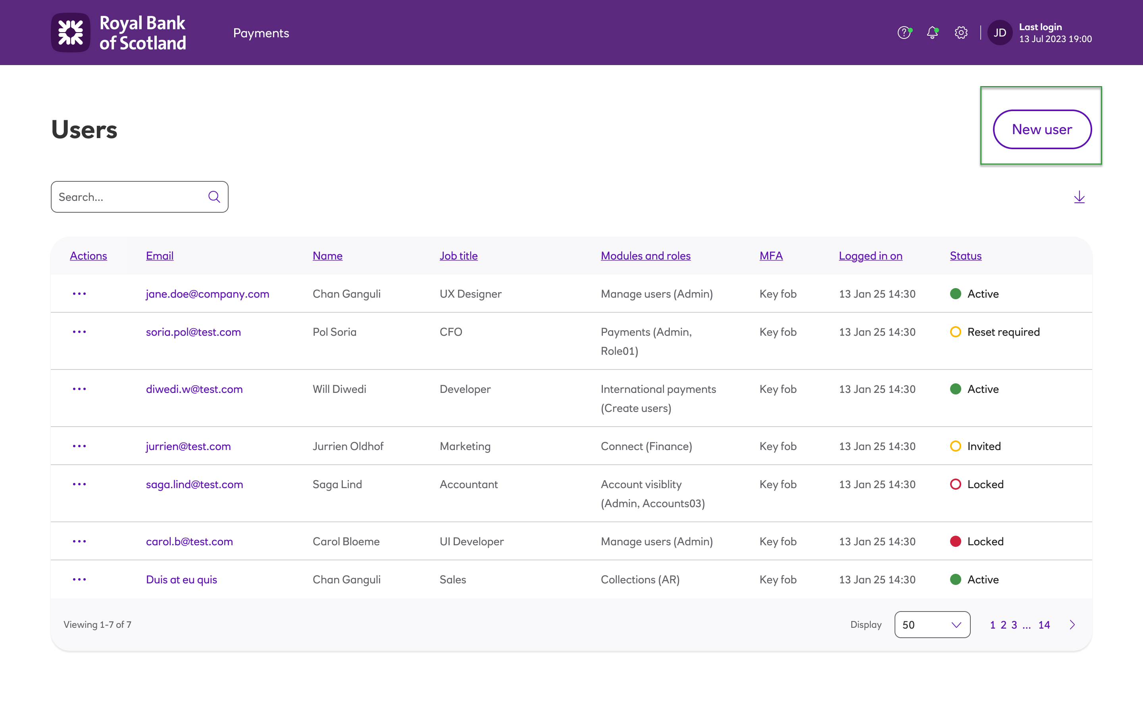Sort by Logged in on column
The height and width of the screenshot is (727, 1143).
pos(870,256)
